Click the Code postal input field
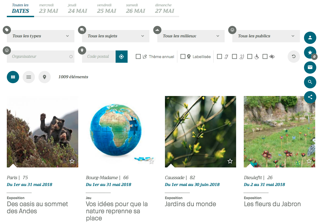This screenshot has width=319, height=222. pos(99,56)
